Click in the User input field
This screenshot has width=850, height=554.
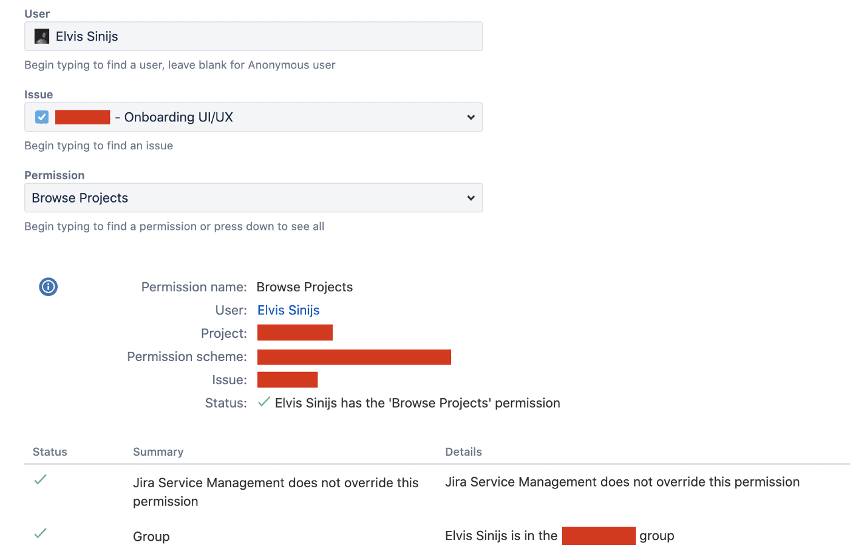(254, 36)
